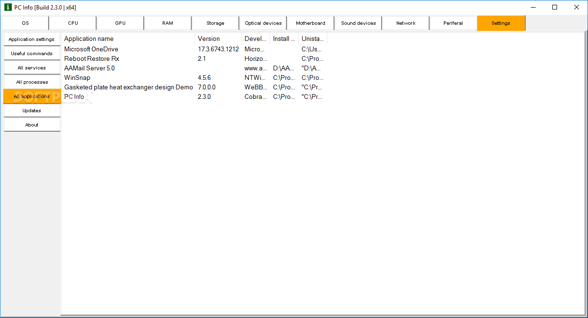Click version 4.5.6 cell
Screen dimensions: 588x318
[204, 77]
